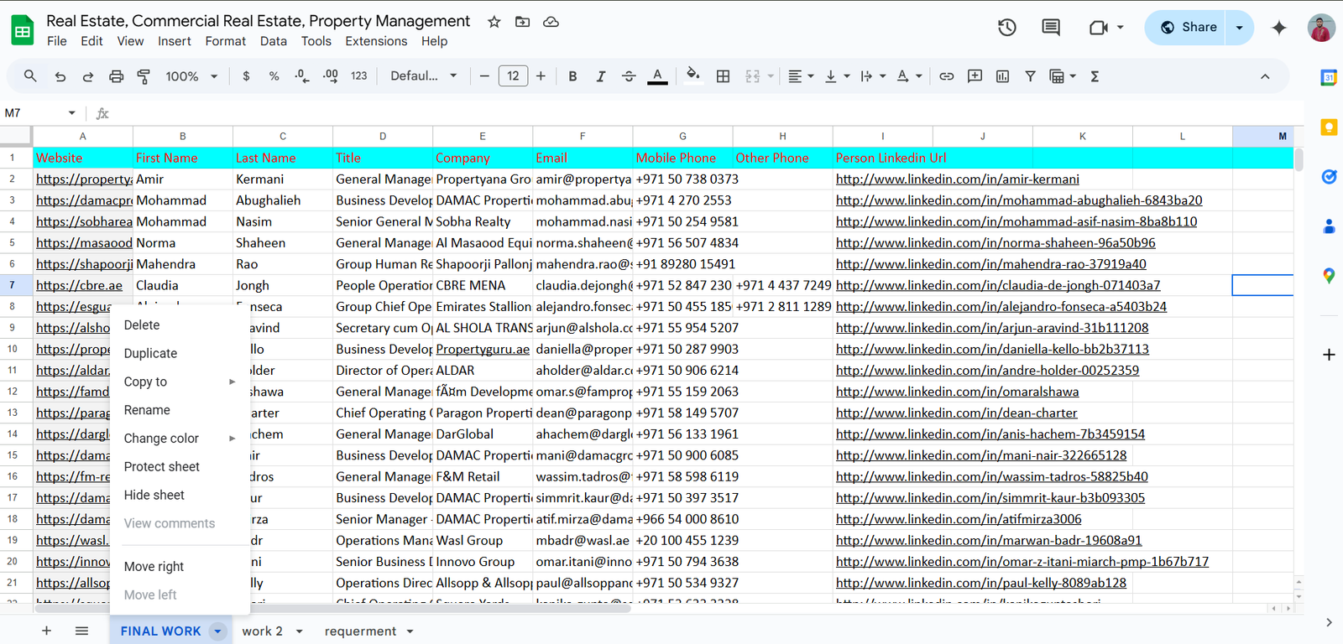Open the text color picker
Image resolution: width=1343 pixels, height=644 pixels.
[x=657, y=76]
